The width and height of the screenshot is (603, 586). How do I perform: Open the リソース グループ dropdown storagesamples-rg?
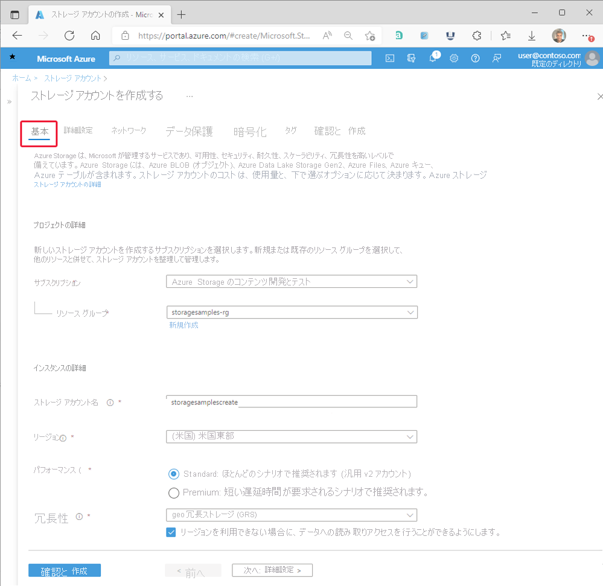pyautogui.click(x=292, y=312)
